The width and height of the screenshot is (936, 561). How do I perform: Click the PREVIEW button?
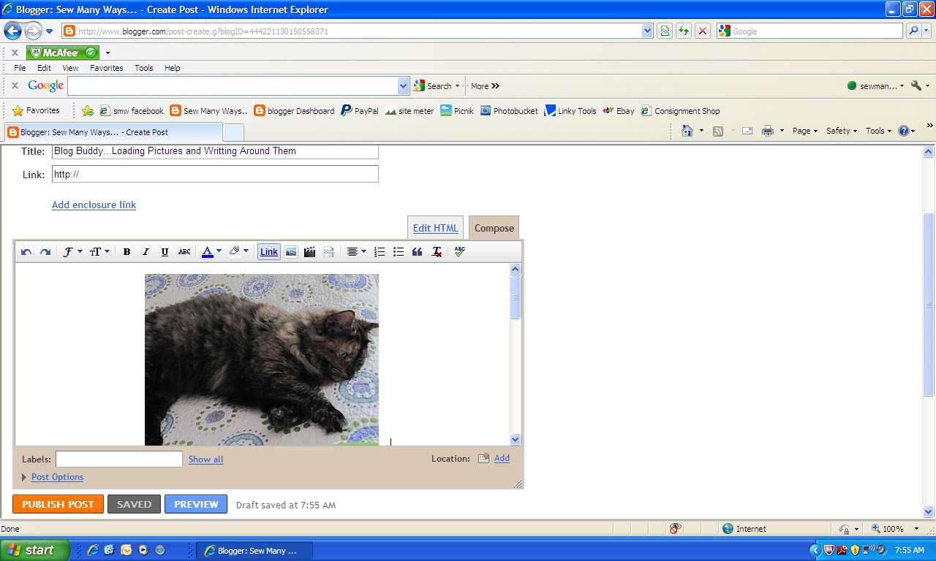[196, 504]
